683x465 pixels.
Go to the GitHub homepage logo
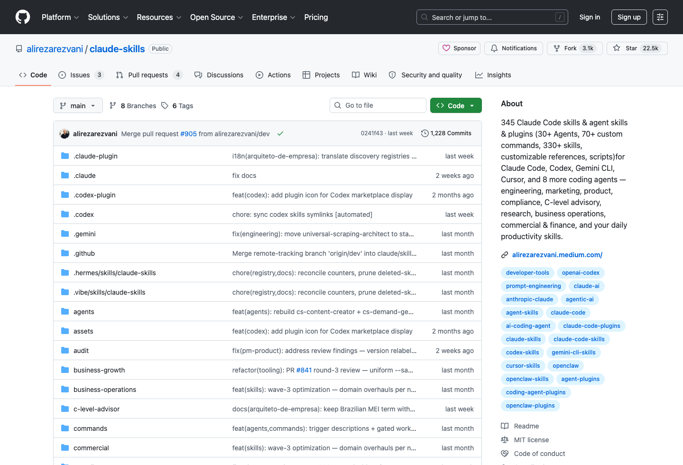[x=23, y=17]
